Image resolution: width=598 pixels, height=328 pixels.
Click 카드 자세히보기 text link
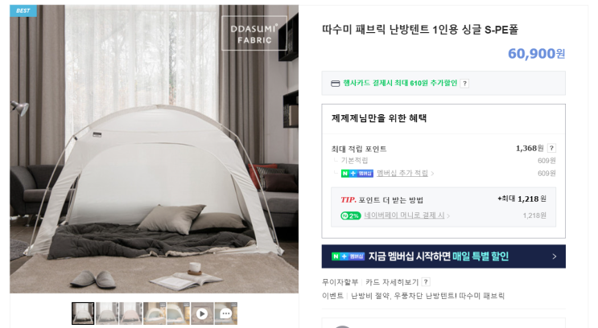pyautogui.click(x=392, y=282)
